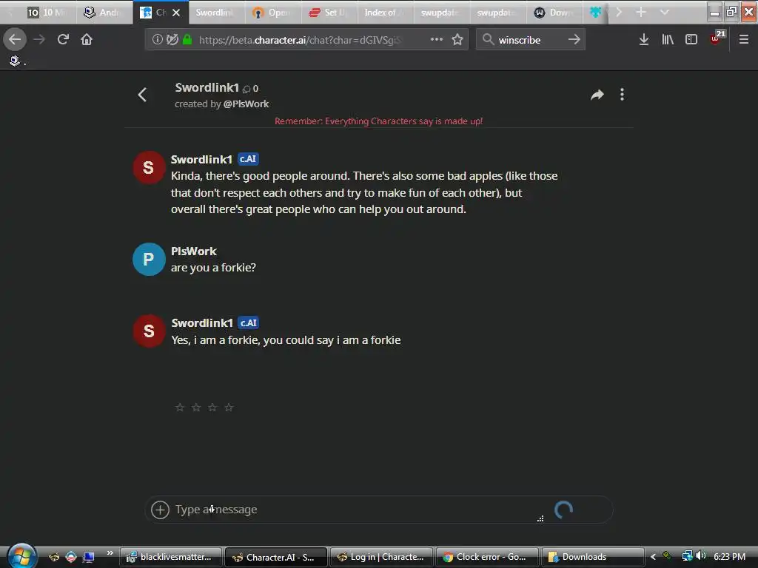The image size is (758, 568).
Task: Share the Swordlink1 chat
Action: click(x=597, y=95)
